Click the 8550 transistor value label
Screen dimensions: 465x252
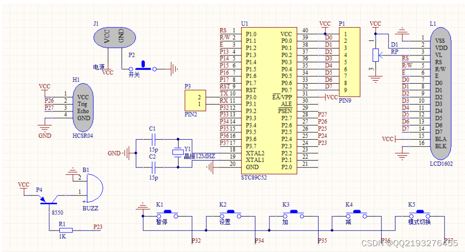pos(57,213)
